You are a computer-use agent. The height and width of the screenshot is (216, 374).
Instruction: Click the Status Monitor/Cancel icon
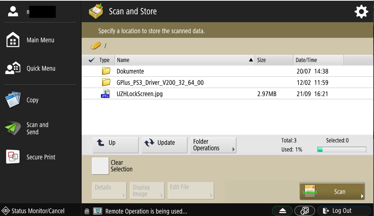(x=5, y=211)
